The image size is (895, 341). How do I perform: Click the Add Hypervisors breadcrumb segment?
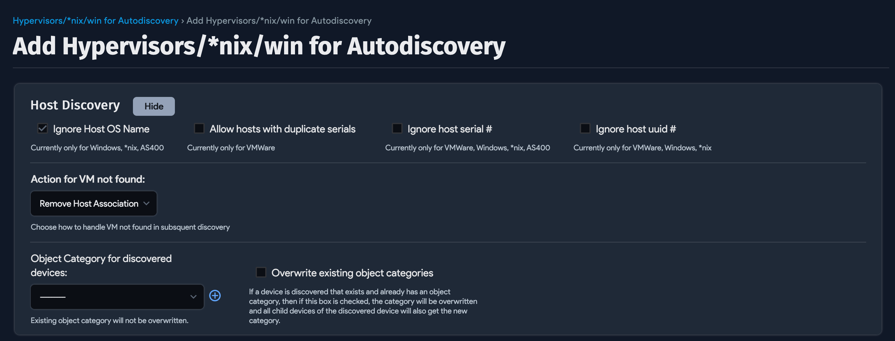pyautogui.click(x=278, y=20)
